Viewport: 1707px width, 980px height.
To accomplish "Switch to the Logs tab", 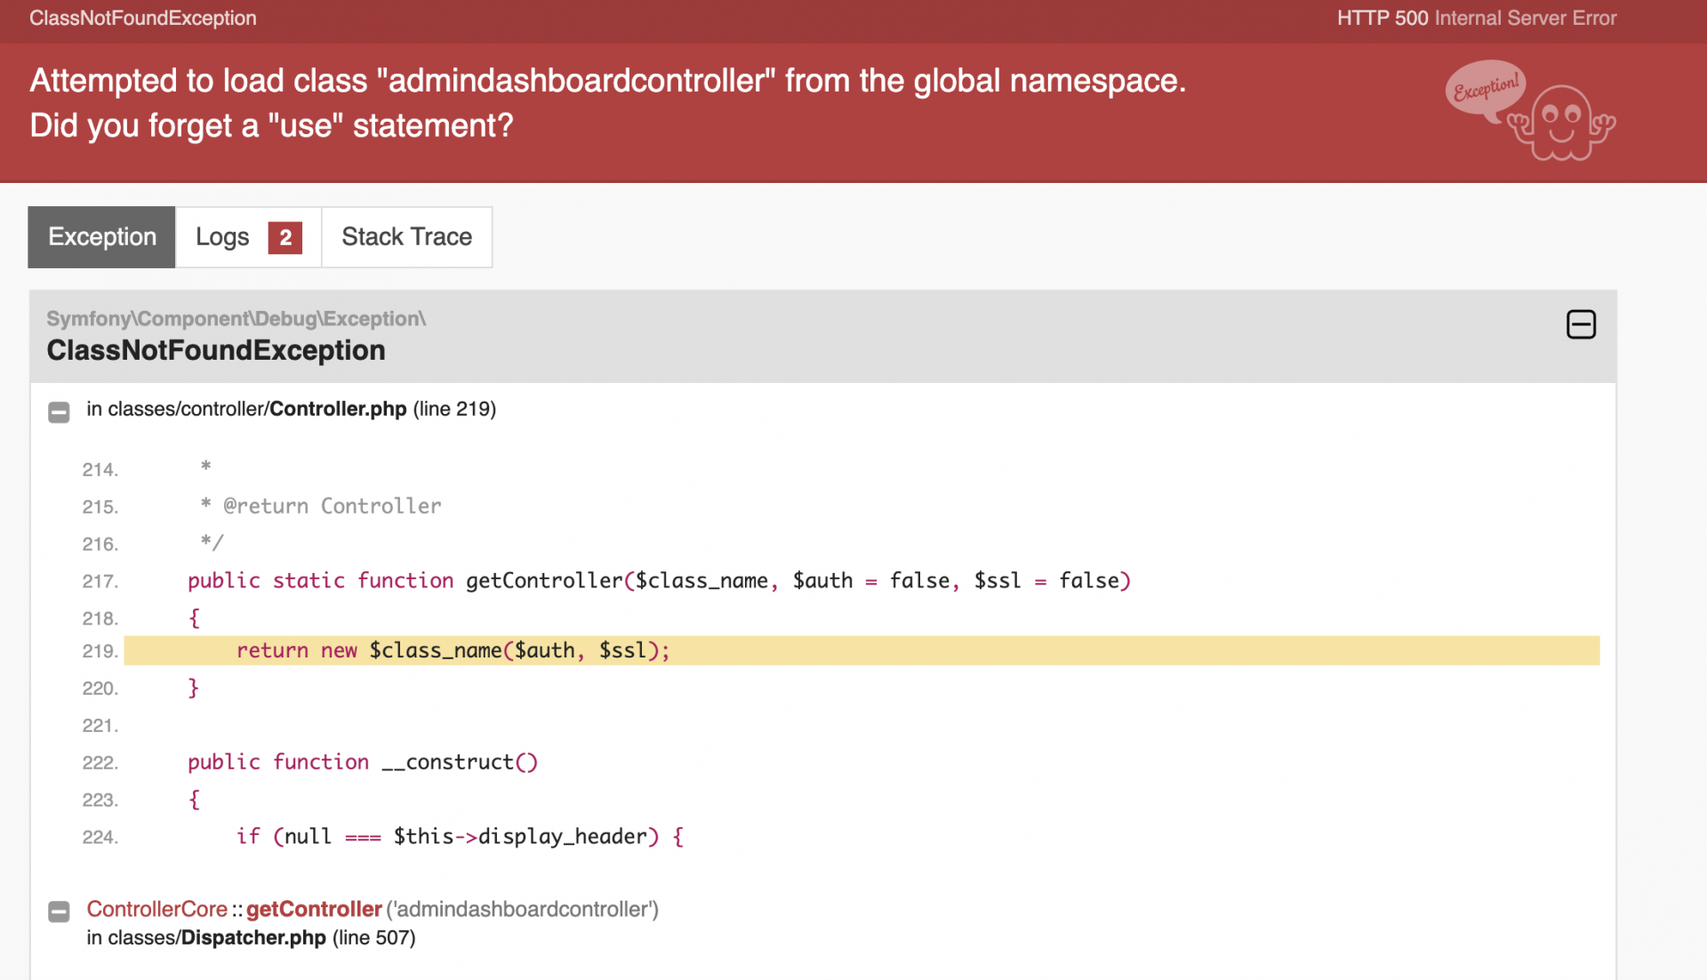I will 223,237.
